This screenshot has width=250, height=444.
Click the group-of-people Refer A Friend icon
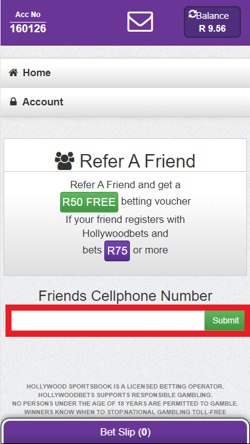pyautogui.click(x=64, y=161)
